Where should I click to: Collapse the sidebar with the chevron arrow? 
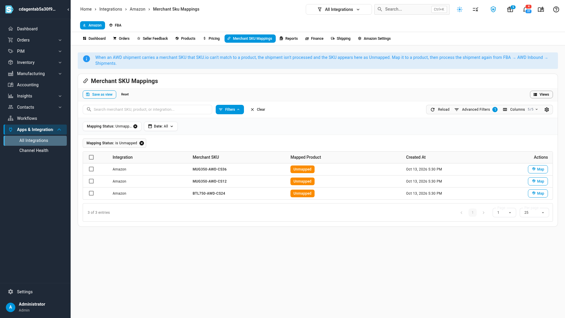(68, 9)
